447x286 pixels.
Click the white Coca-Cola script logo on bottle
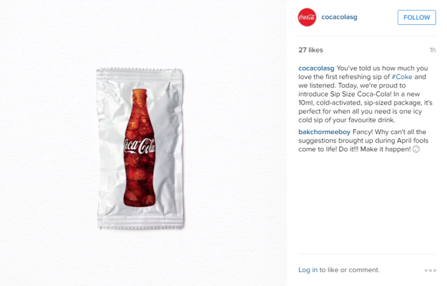point(139,146)
